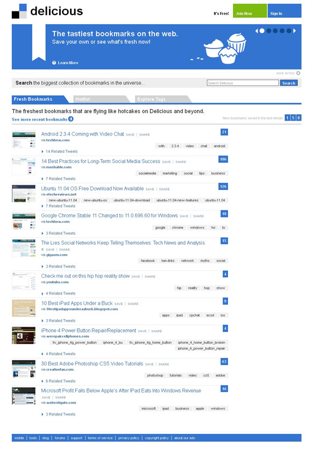Click the ubuntu-11.04-download tag
The image size is (312, 450).
point(132,200)
